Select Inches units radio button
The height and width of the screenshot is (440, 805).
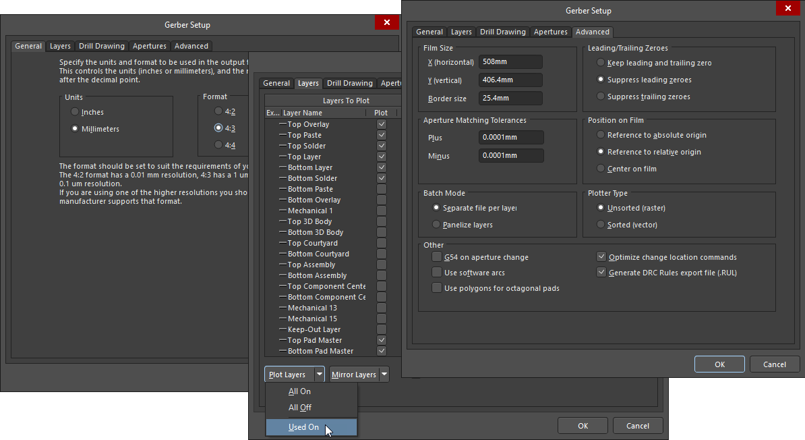[x=75, y=112]
